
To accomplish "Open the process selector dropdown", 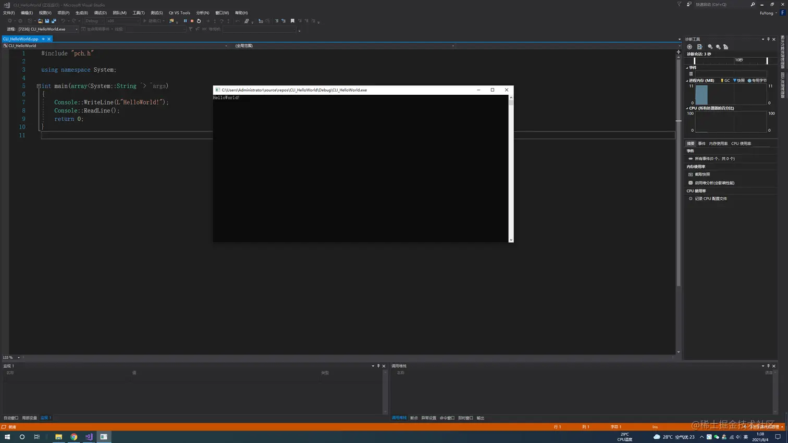I will 77,29.
